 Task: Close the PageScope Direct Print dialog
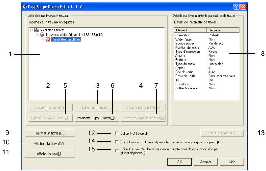coord(243,6)
